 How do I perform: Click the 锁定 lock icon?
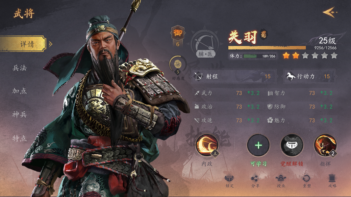pyautogui.click(x=229, y=178)
